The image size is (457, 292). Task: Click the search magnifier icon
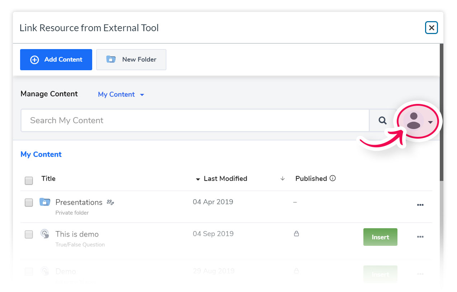point(383,120)
